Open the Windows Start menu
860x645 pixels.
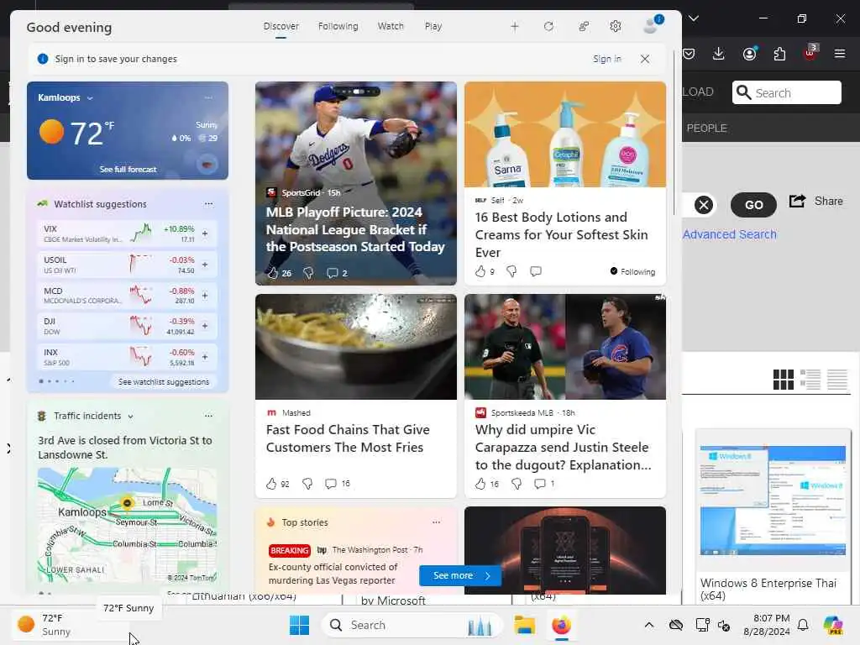coord(300,625)
